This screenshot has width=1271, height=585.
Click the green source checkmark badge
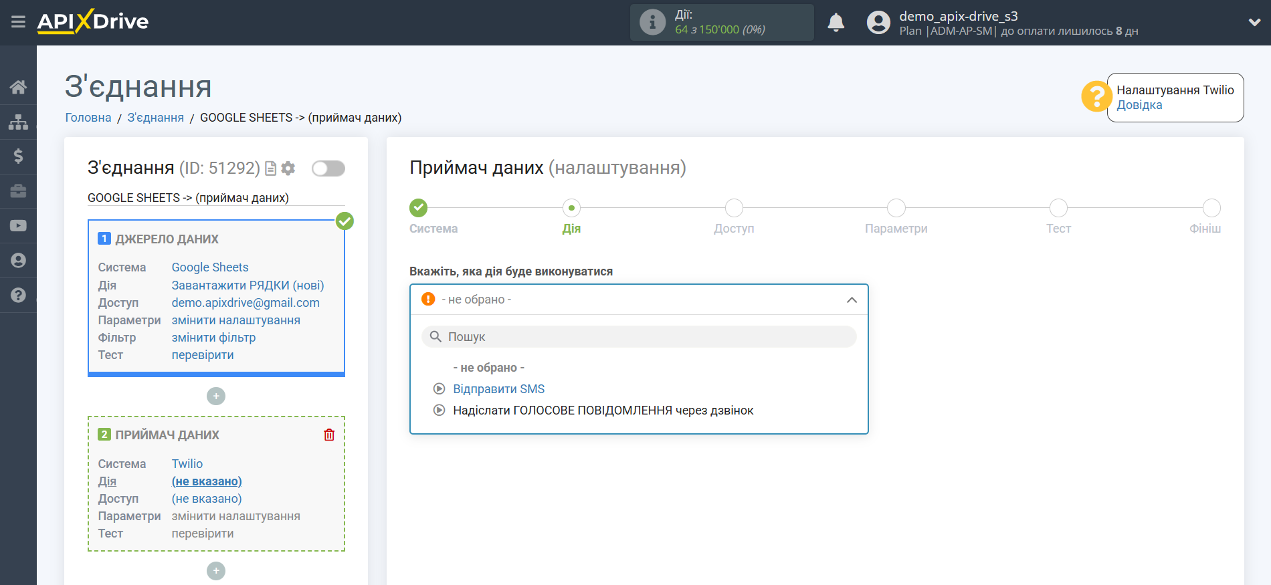[x=345, y=221]
